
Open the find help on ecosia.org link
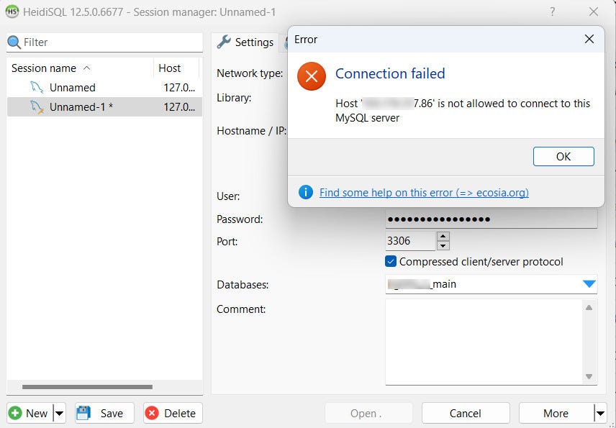(x=424, y=192)
